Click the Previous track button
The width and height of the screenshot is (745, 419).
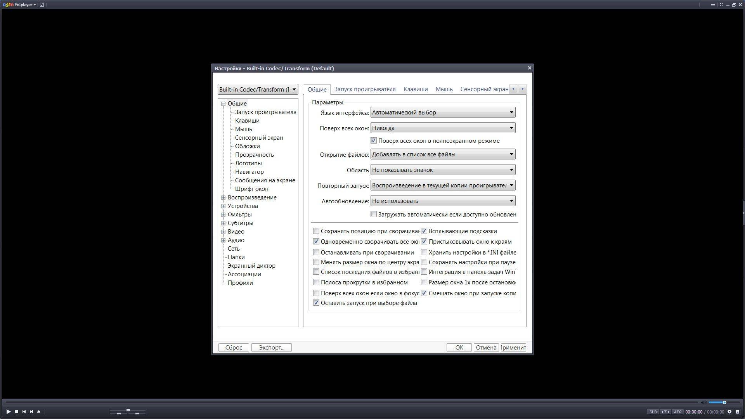(x=24, y=412)
